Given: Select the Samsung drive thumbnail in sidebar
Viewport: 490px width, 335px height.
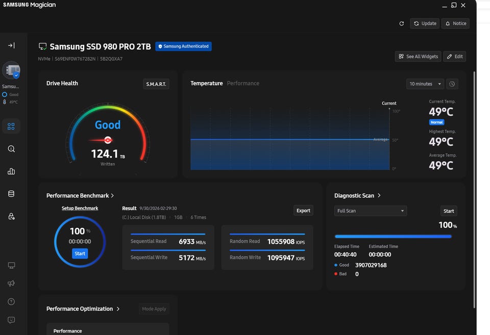Looking at the screenshot, I should [12, 70].
